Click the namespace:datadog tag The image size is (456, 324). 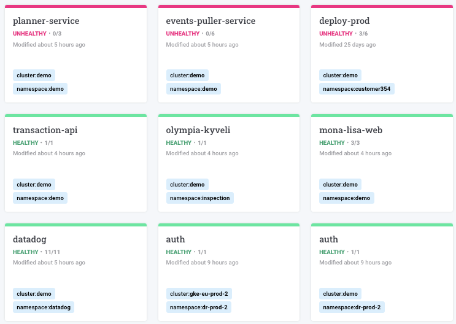click(44, 307)
